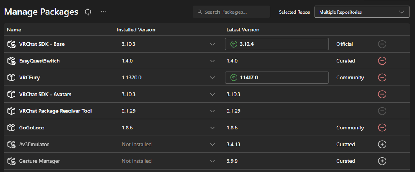Expand version dropdown for EasyQuestSwitch

(212, 61)
